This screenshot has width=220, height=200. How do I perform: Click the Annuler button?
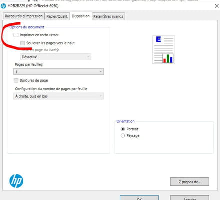pyautogui.click(x=189, y=198)
